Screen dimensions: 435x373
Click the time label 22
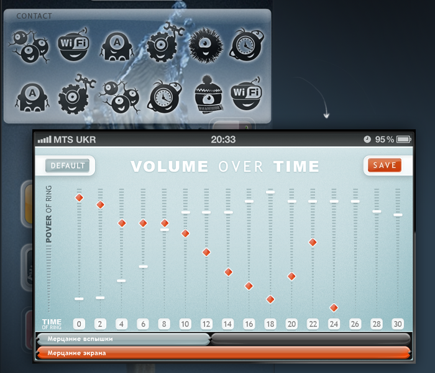coord(313,324)
